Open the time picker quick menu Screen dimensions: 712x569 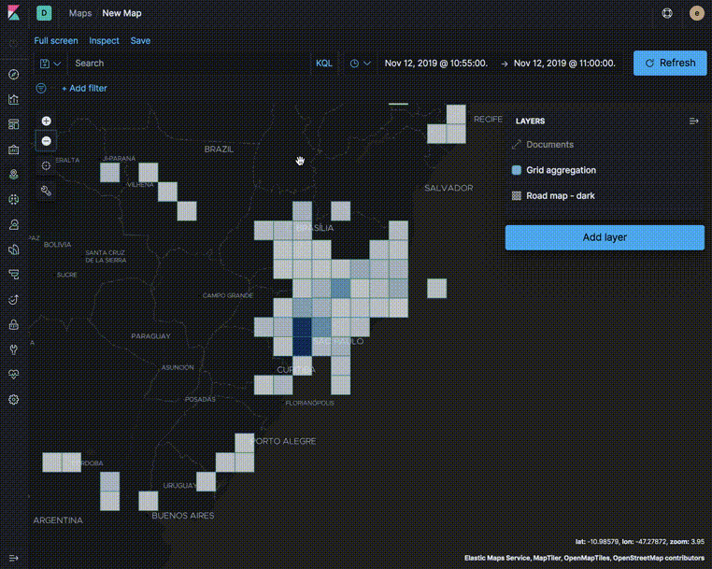click(x=360, y=64)
